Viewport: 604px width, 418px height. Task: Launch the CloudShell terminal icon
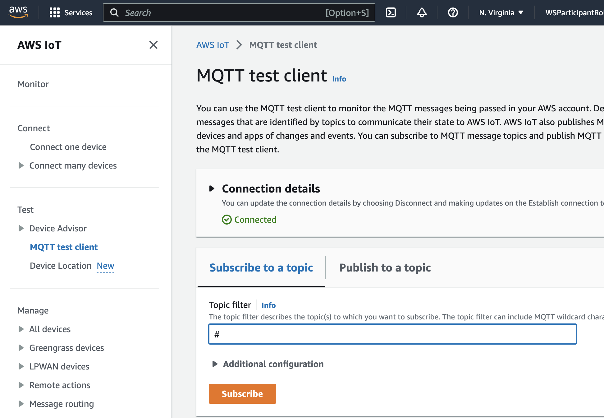pyautogui.click(x=391, y=12)
